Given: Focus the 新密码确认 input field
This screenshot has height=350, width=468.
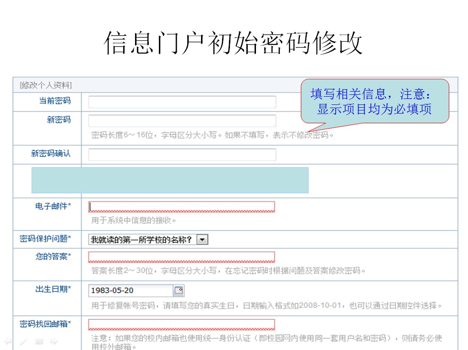Looking at the screenshot, I should coord(182,155).
